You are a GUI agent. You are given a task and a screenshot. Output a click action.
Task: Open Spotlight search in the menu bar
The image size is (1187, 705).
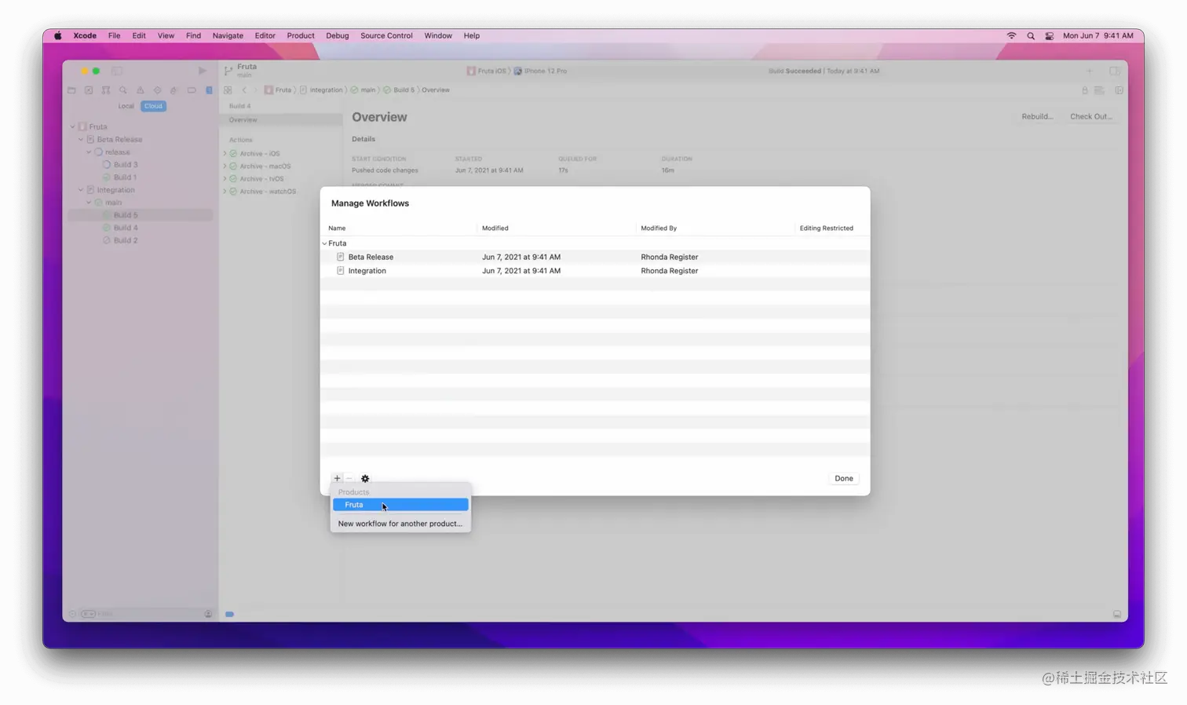pos(1031,35)
